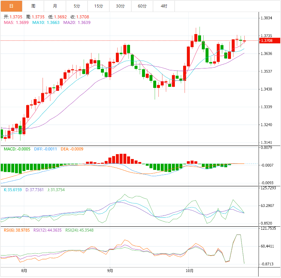
Task: Click the 10月 marker on time axis
Action: [x=189, y=270]
